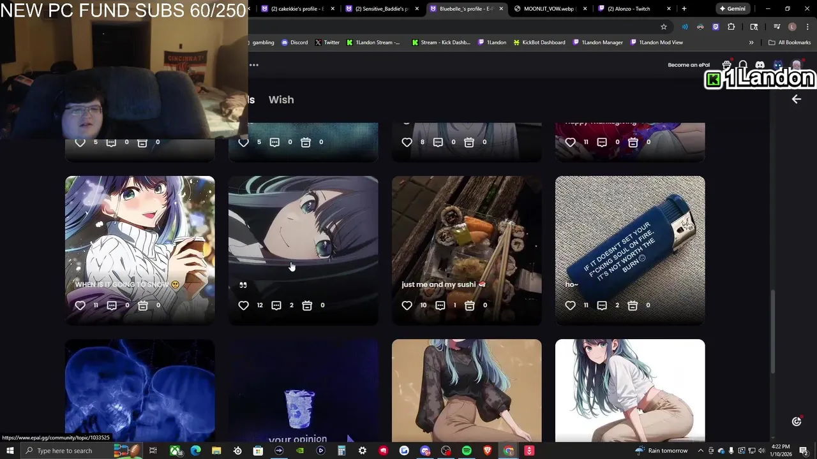Open the Xbox app from the taskbar

click(x=175, y=451)
